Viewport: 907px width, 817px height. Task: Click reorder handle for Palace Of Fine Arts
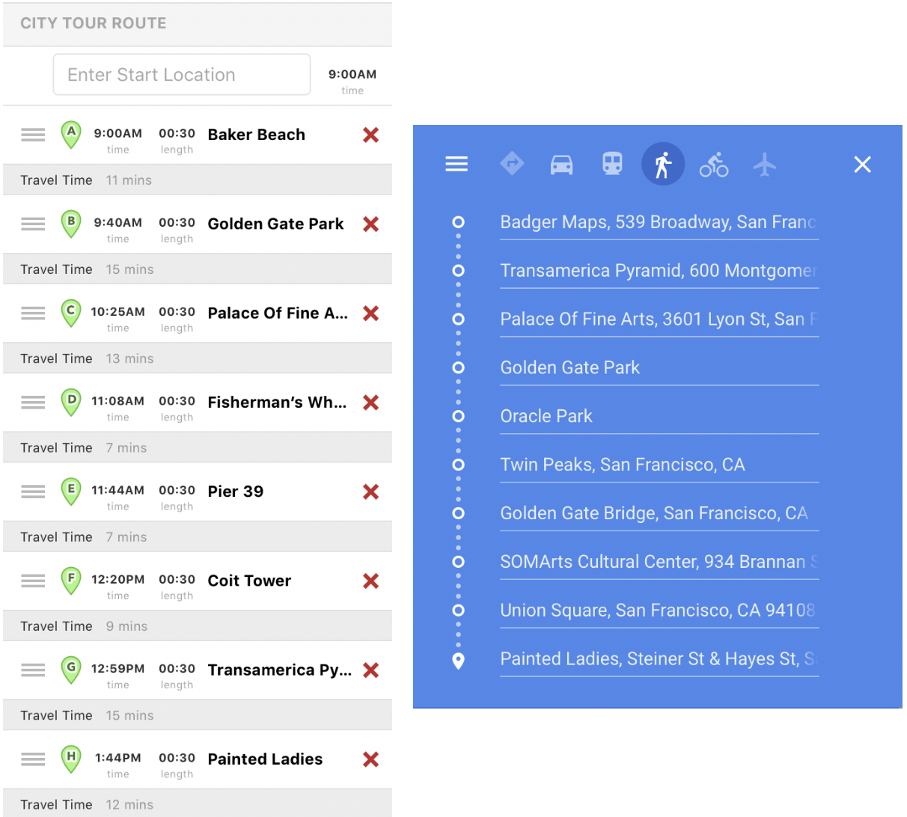[33, 313]
